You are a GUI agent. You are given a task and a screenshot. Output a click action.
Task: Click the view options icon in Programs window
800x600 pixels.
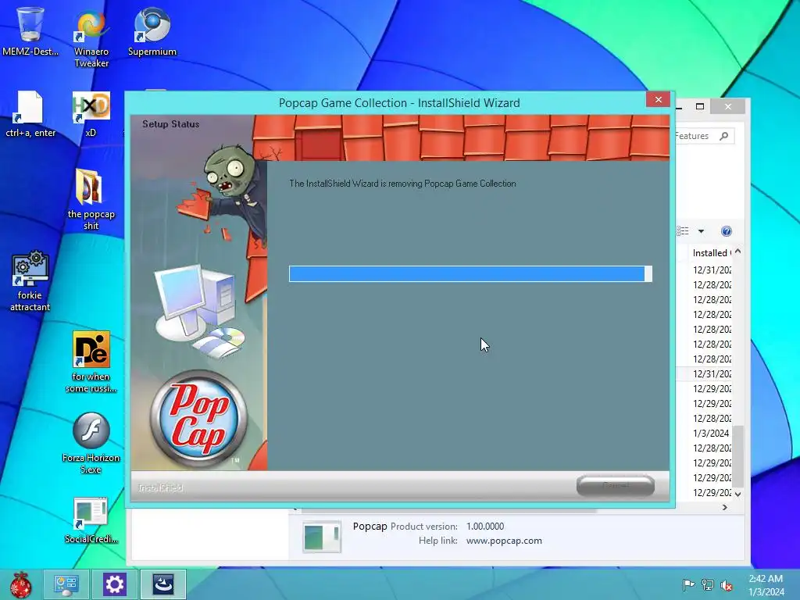683,231
